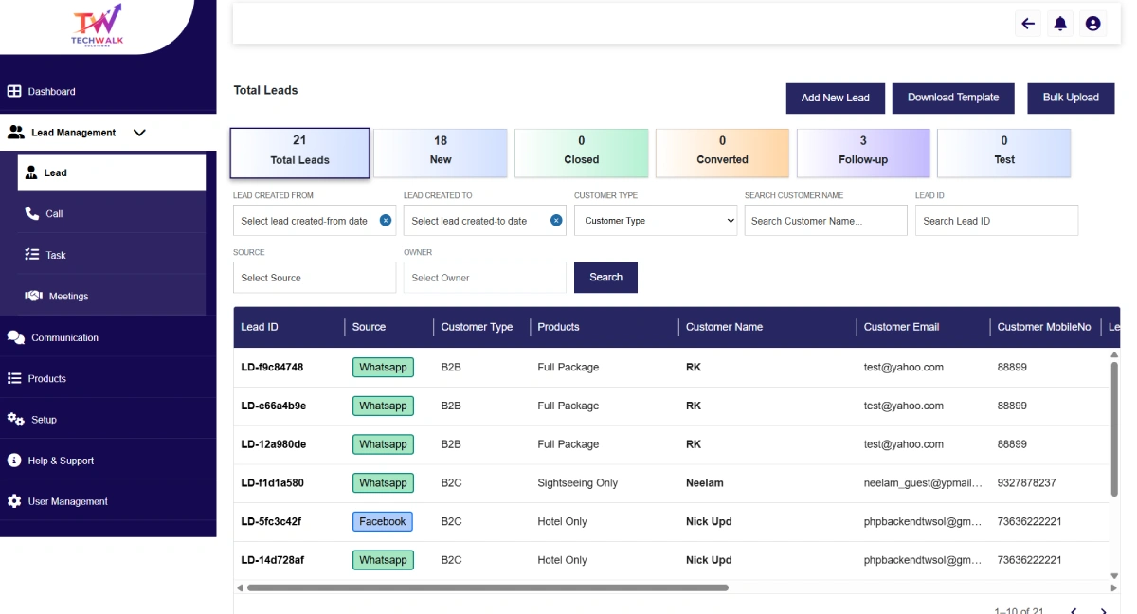The width and height of the screenshot is (1137, 614).
Task: Select Meetings in the sidebar
Action: click(x=68, y=297)
